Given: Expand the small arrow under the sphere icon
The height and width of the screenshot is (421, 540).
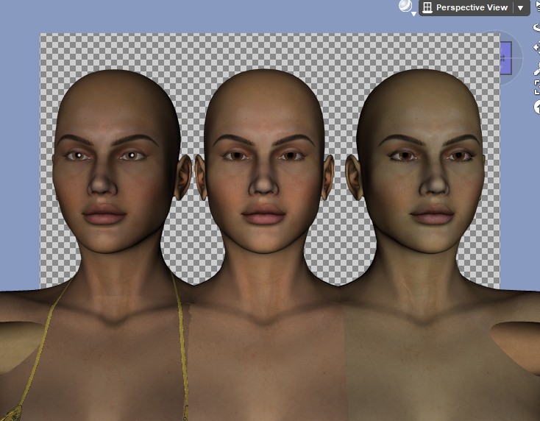Looking at the screenshot, I should (x=413, y=14).
